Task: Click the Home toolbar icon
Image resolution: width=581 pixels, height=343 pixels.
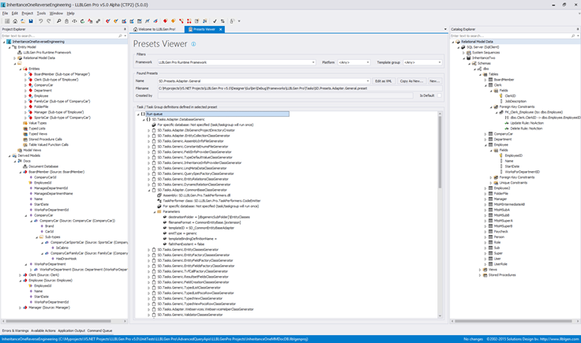Action: tap(15, 21)
